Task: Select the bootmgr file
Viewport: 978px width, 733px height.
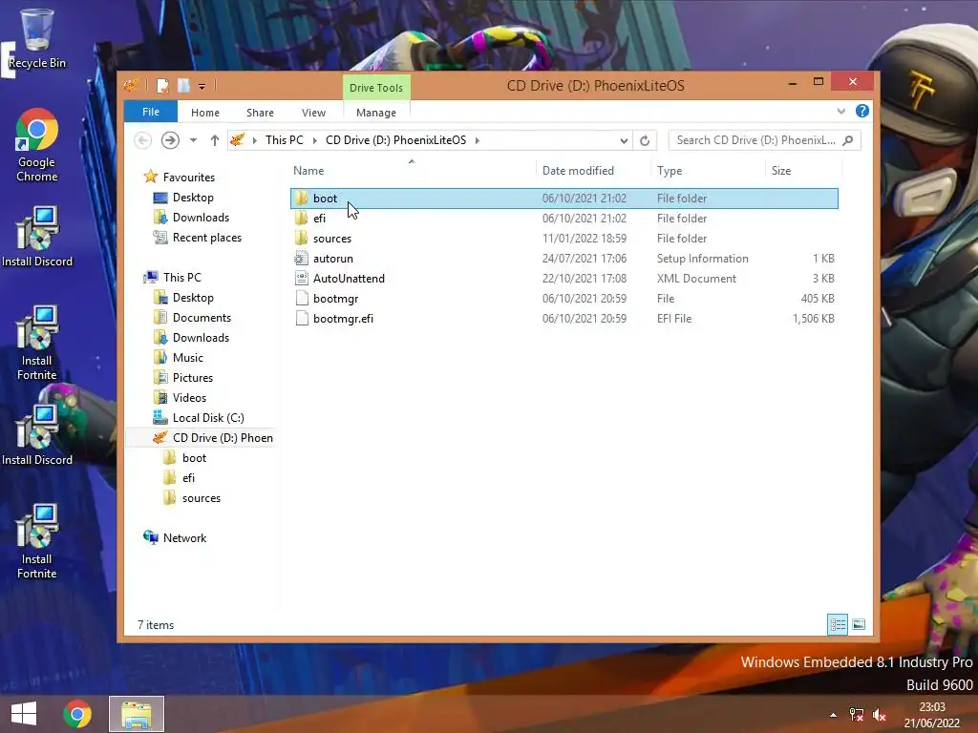Action: 563,298
